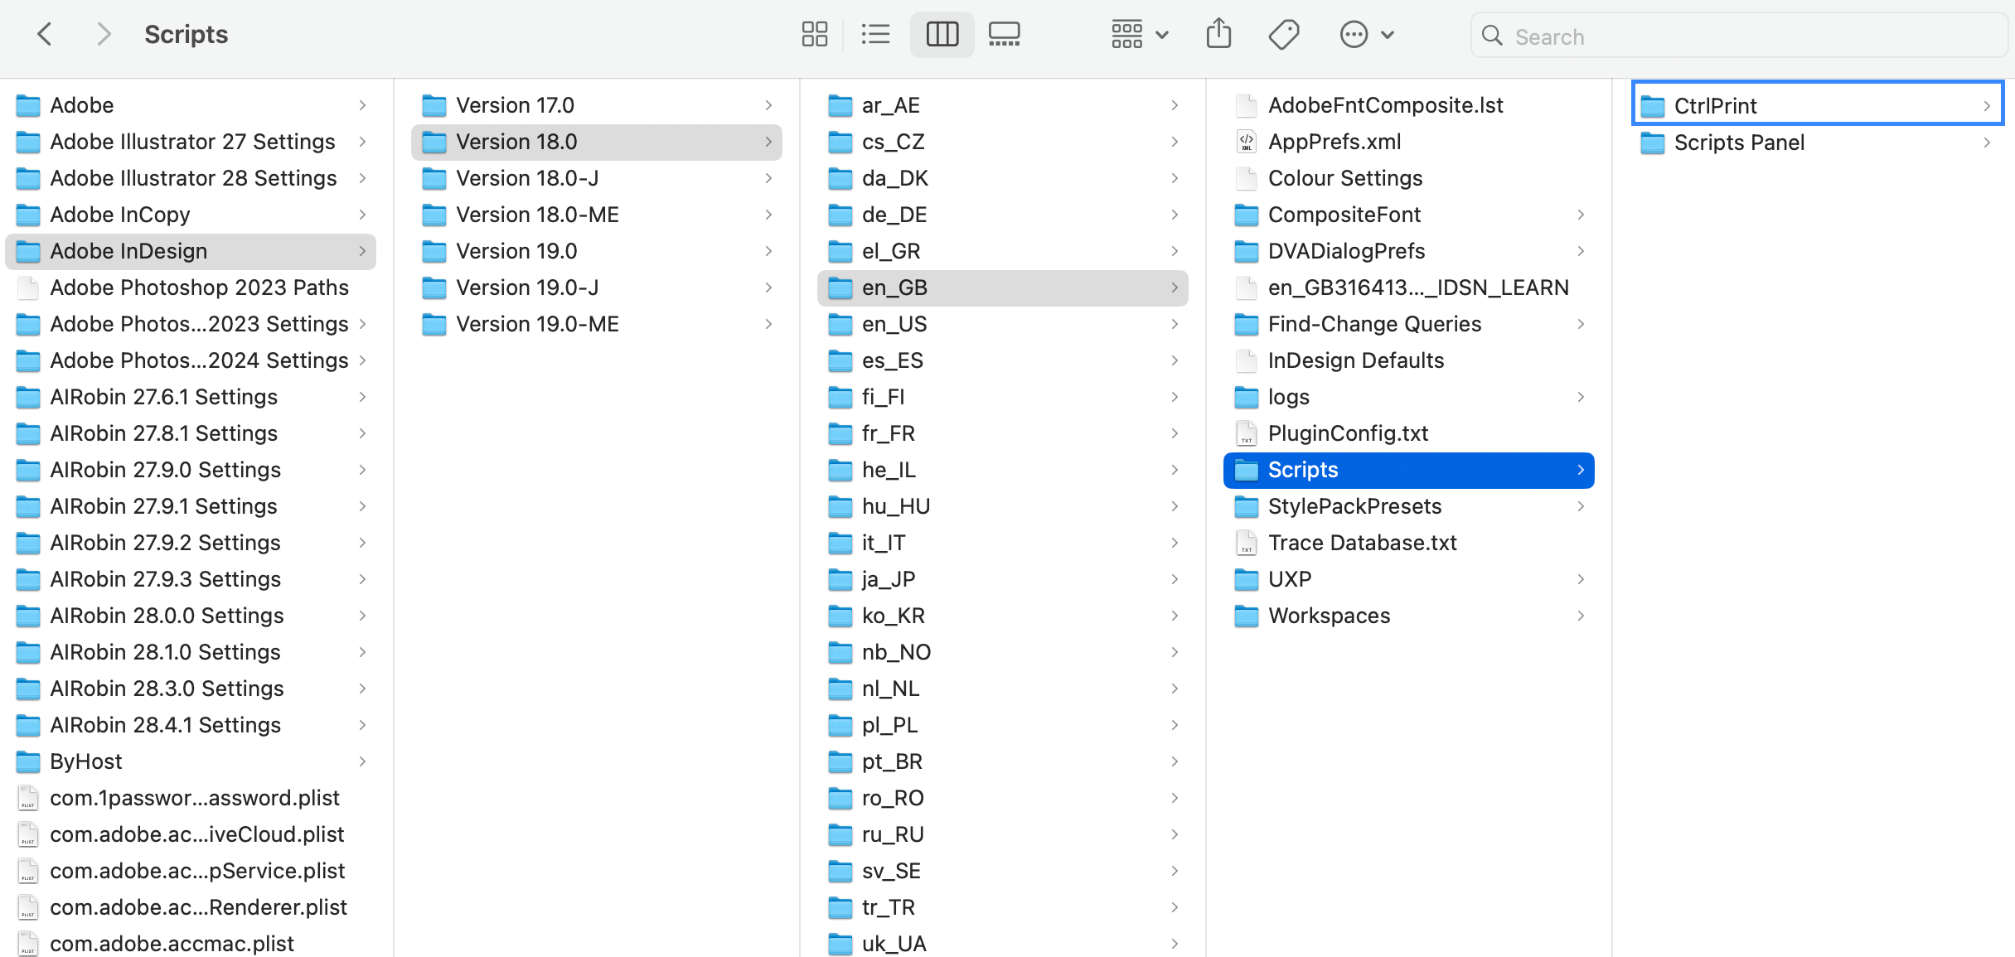Open the AppPrefs.xml file
2015x957 pixels.
coord(1408,142)
